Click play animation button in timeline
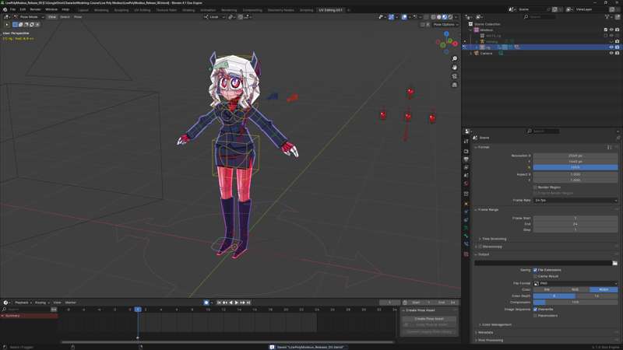The image size is (623, 350). (237, 303)
